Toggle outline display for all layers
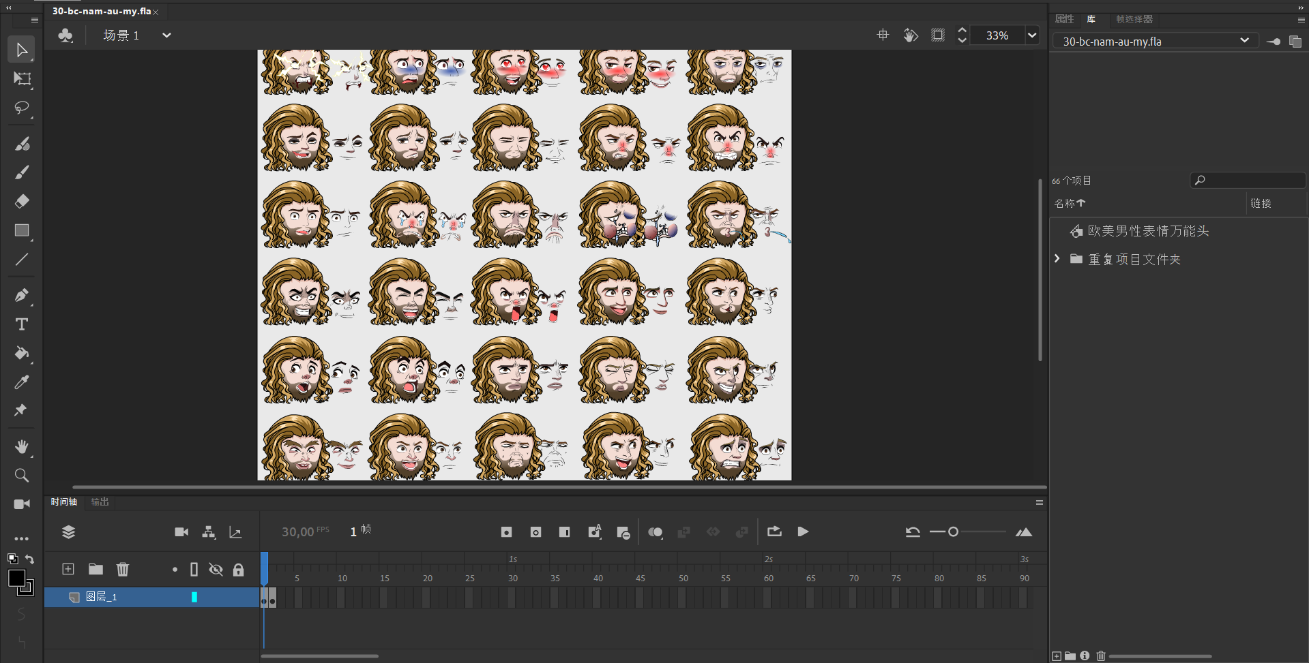The width and height of the screenshot is (1309, 663). pyautogui.click(x=194, y=570)
